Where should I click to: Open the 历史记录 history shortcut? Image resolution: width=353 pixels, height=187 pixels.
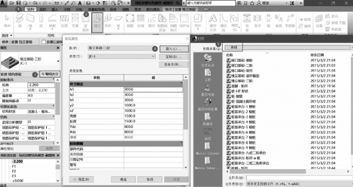pyautogui.click(x=207, y=60)
